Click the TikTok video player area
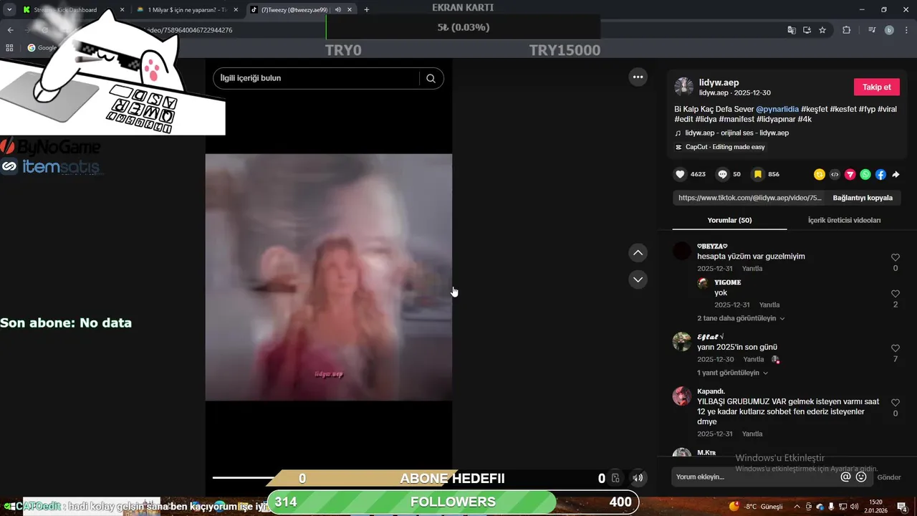The width and height of the screenshot is (917, 516). click(328, 277)
